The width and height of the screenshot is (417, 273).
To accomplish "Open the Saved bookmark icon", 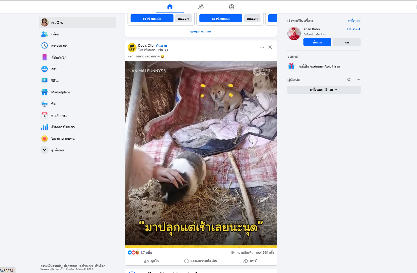I will (x=44, y=57).
